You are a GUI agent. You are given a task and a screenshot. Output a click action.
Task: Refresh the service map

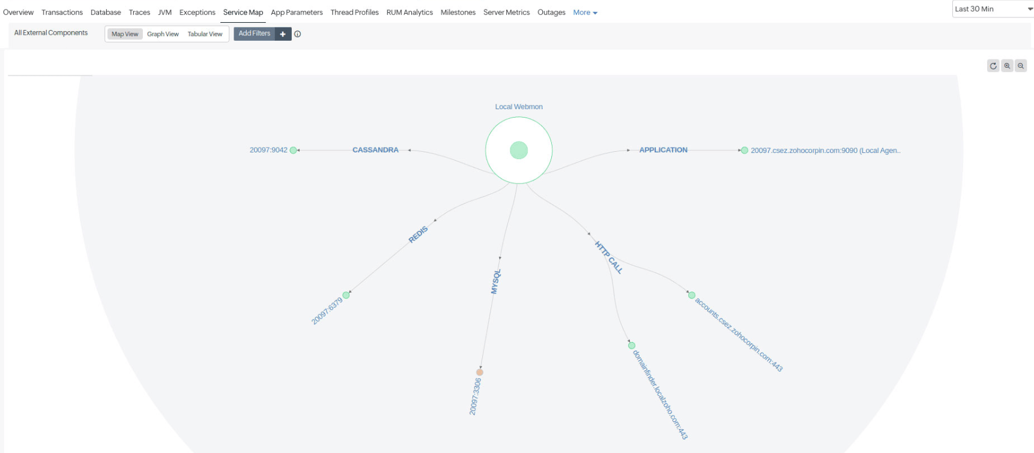tap(993, 66)
